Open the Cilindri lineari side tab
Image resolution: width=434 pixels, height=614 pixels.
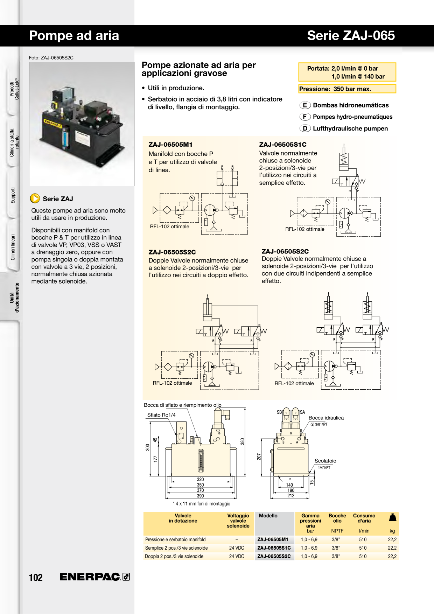coord(13,247)
